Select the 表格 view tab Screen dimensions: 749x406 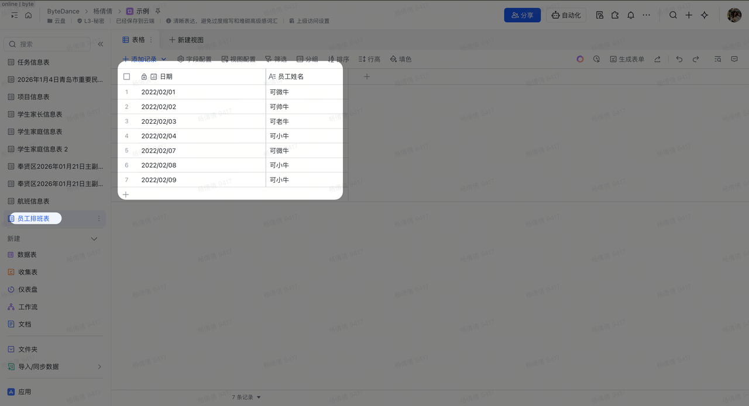pyautogui.click(x=133, y=40)
